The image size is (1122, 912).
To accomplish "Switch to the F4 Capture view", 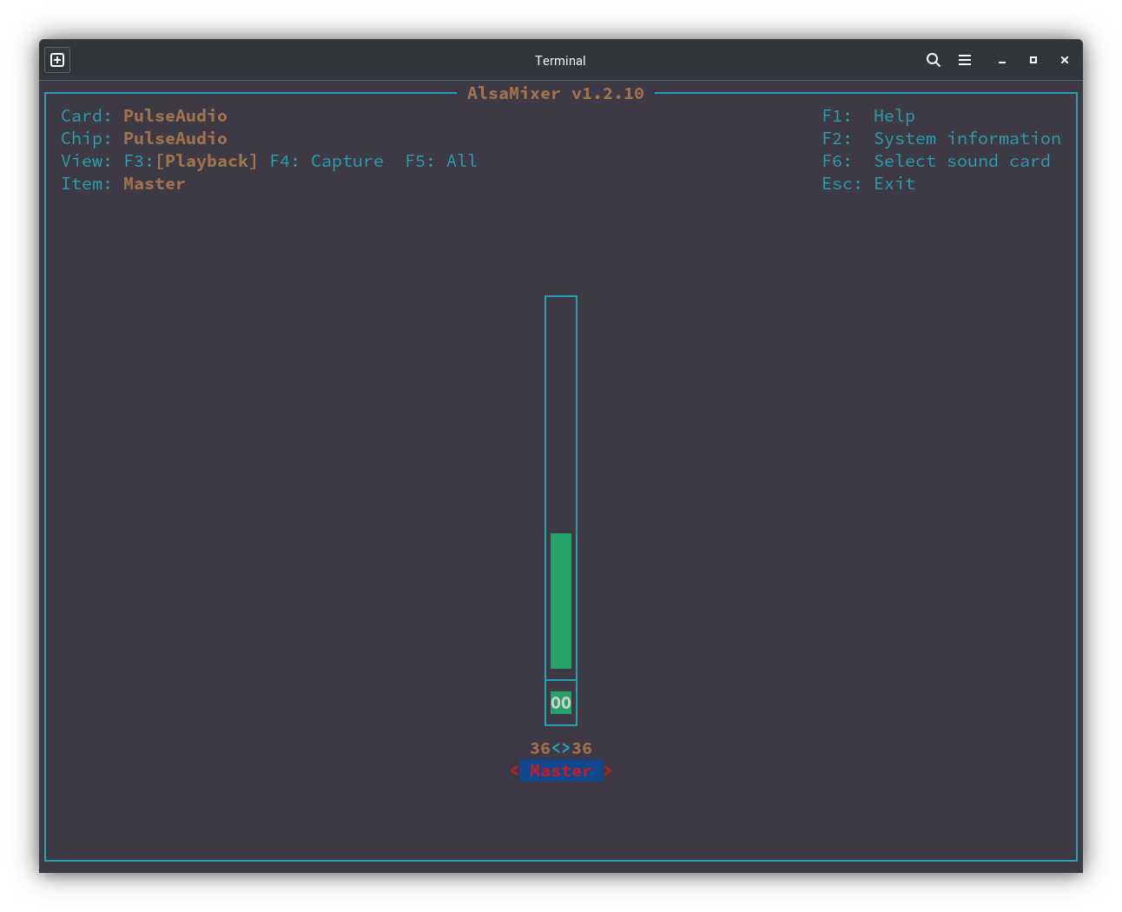I will (327, 161).
